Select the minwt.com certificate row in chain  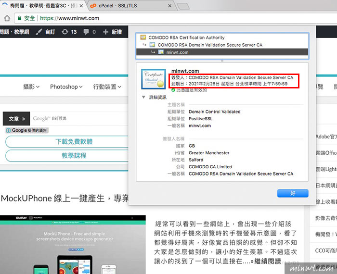point(222,52)
